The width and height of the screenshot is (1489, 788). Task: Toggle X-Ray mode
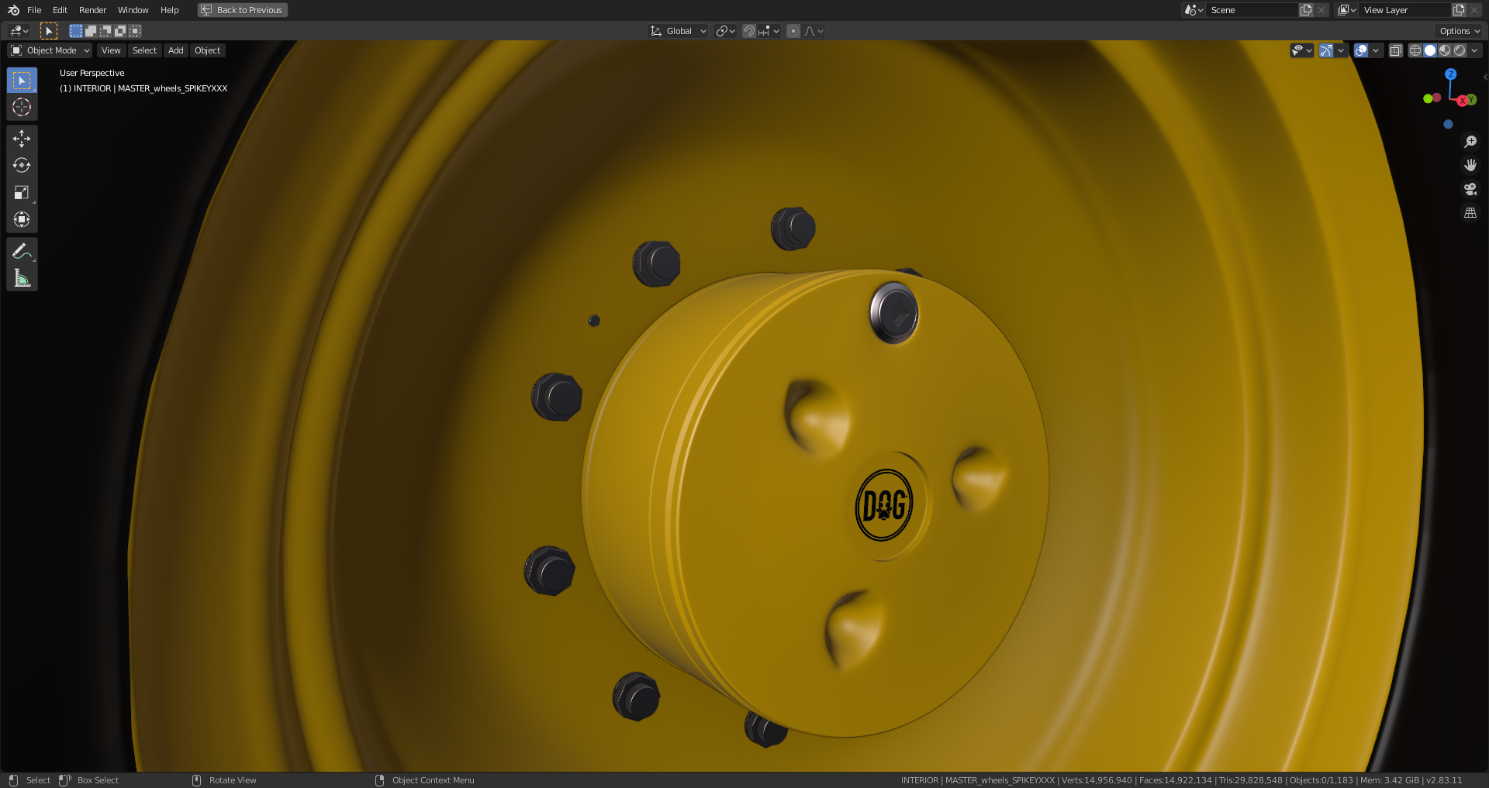point(1395,50)
